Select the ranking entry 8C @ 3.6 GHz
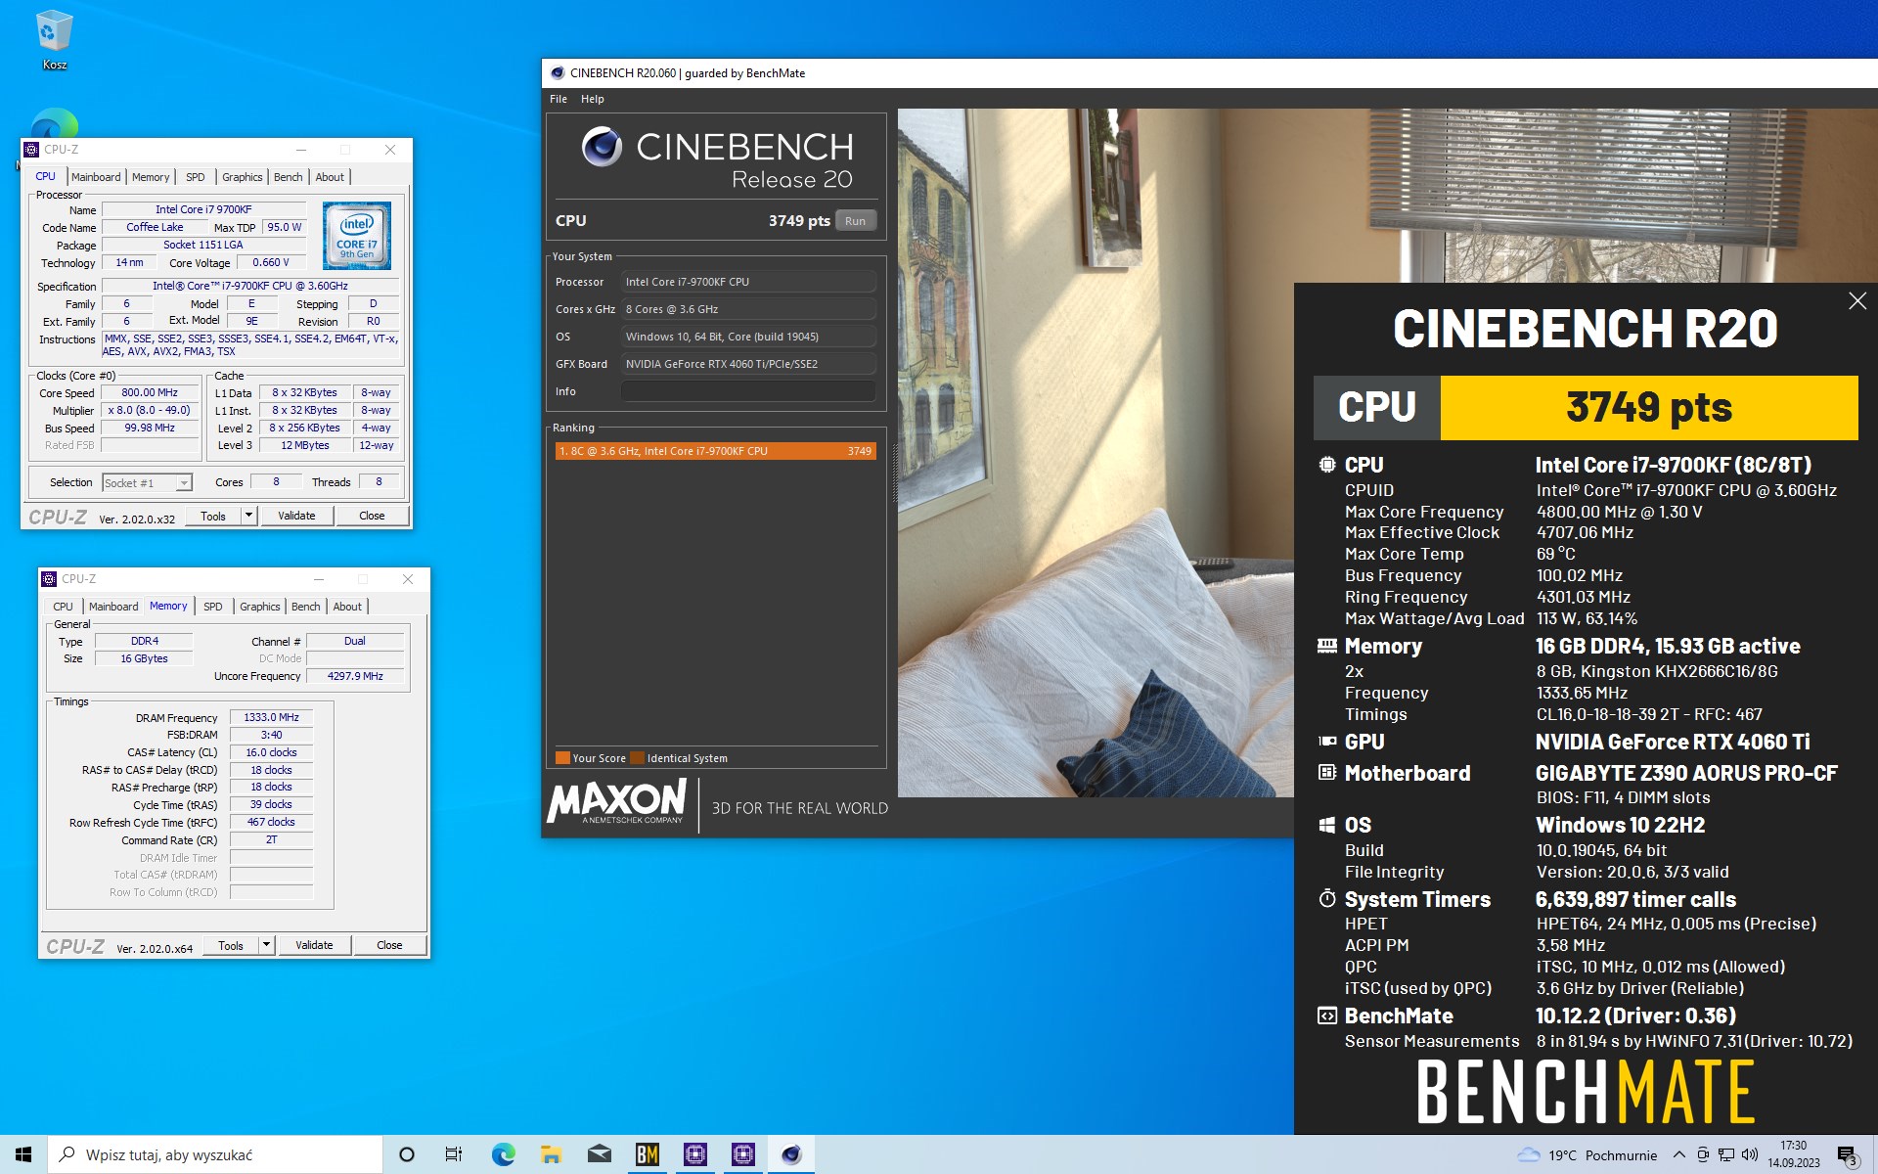Viewport: 1878px width, 1174px height. click(715, 451)
